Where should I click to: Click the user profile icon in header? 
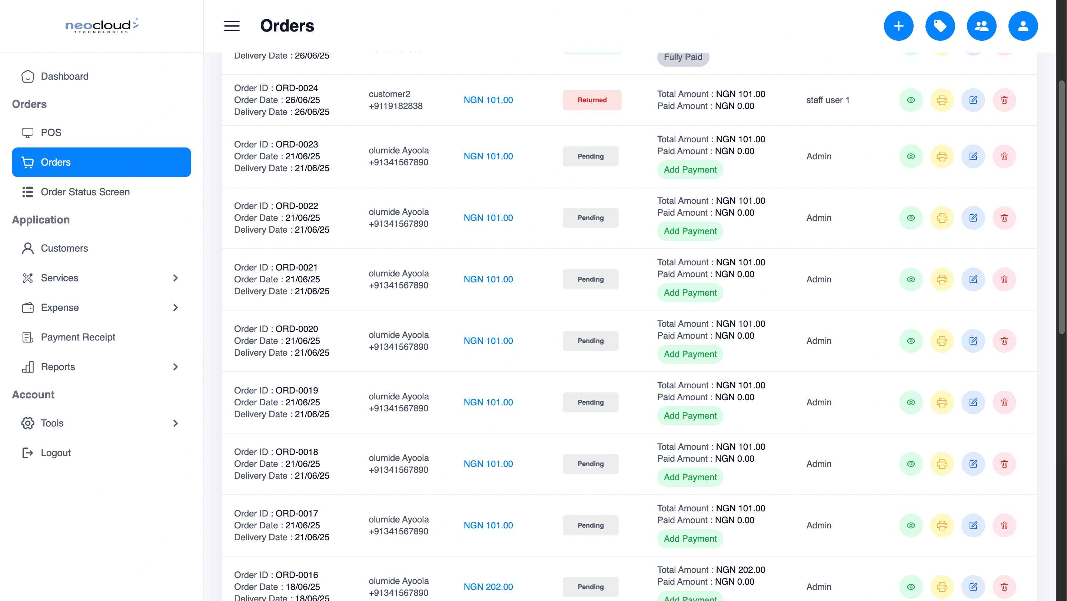pyautogui.click(x=1023, y=26)
